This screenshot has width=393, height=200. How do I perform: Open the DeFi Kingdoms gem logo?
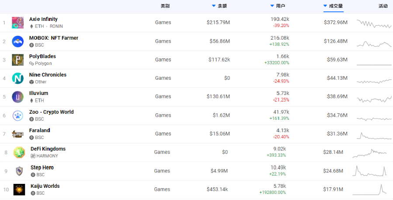click(19, 153)
